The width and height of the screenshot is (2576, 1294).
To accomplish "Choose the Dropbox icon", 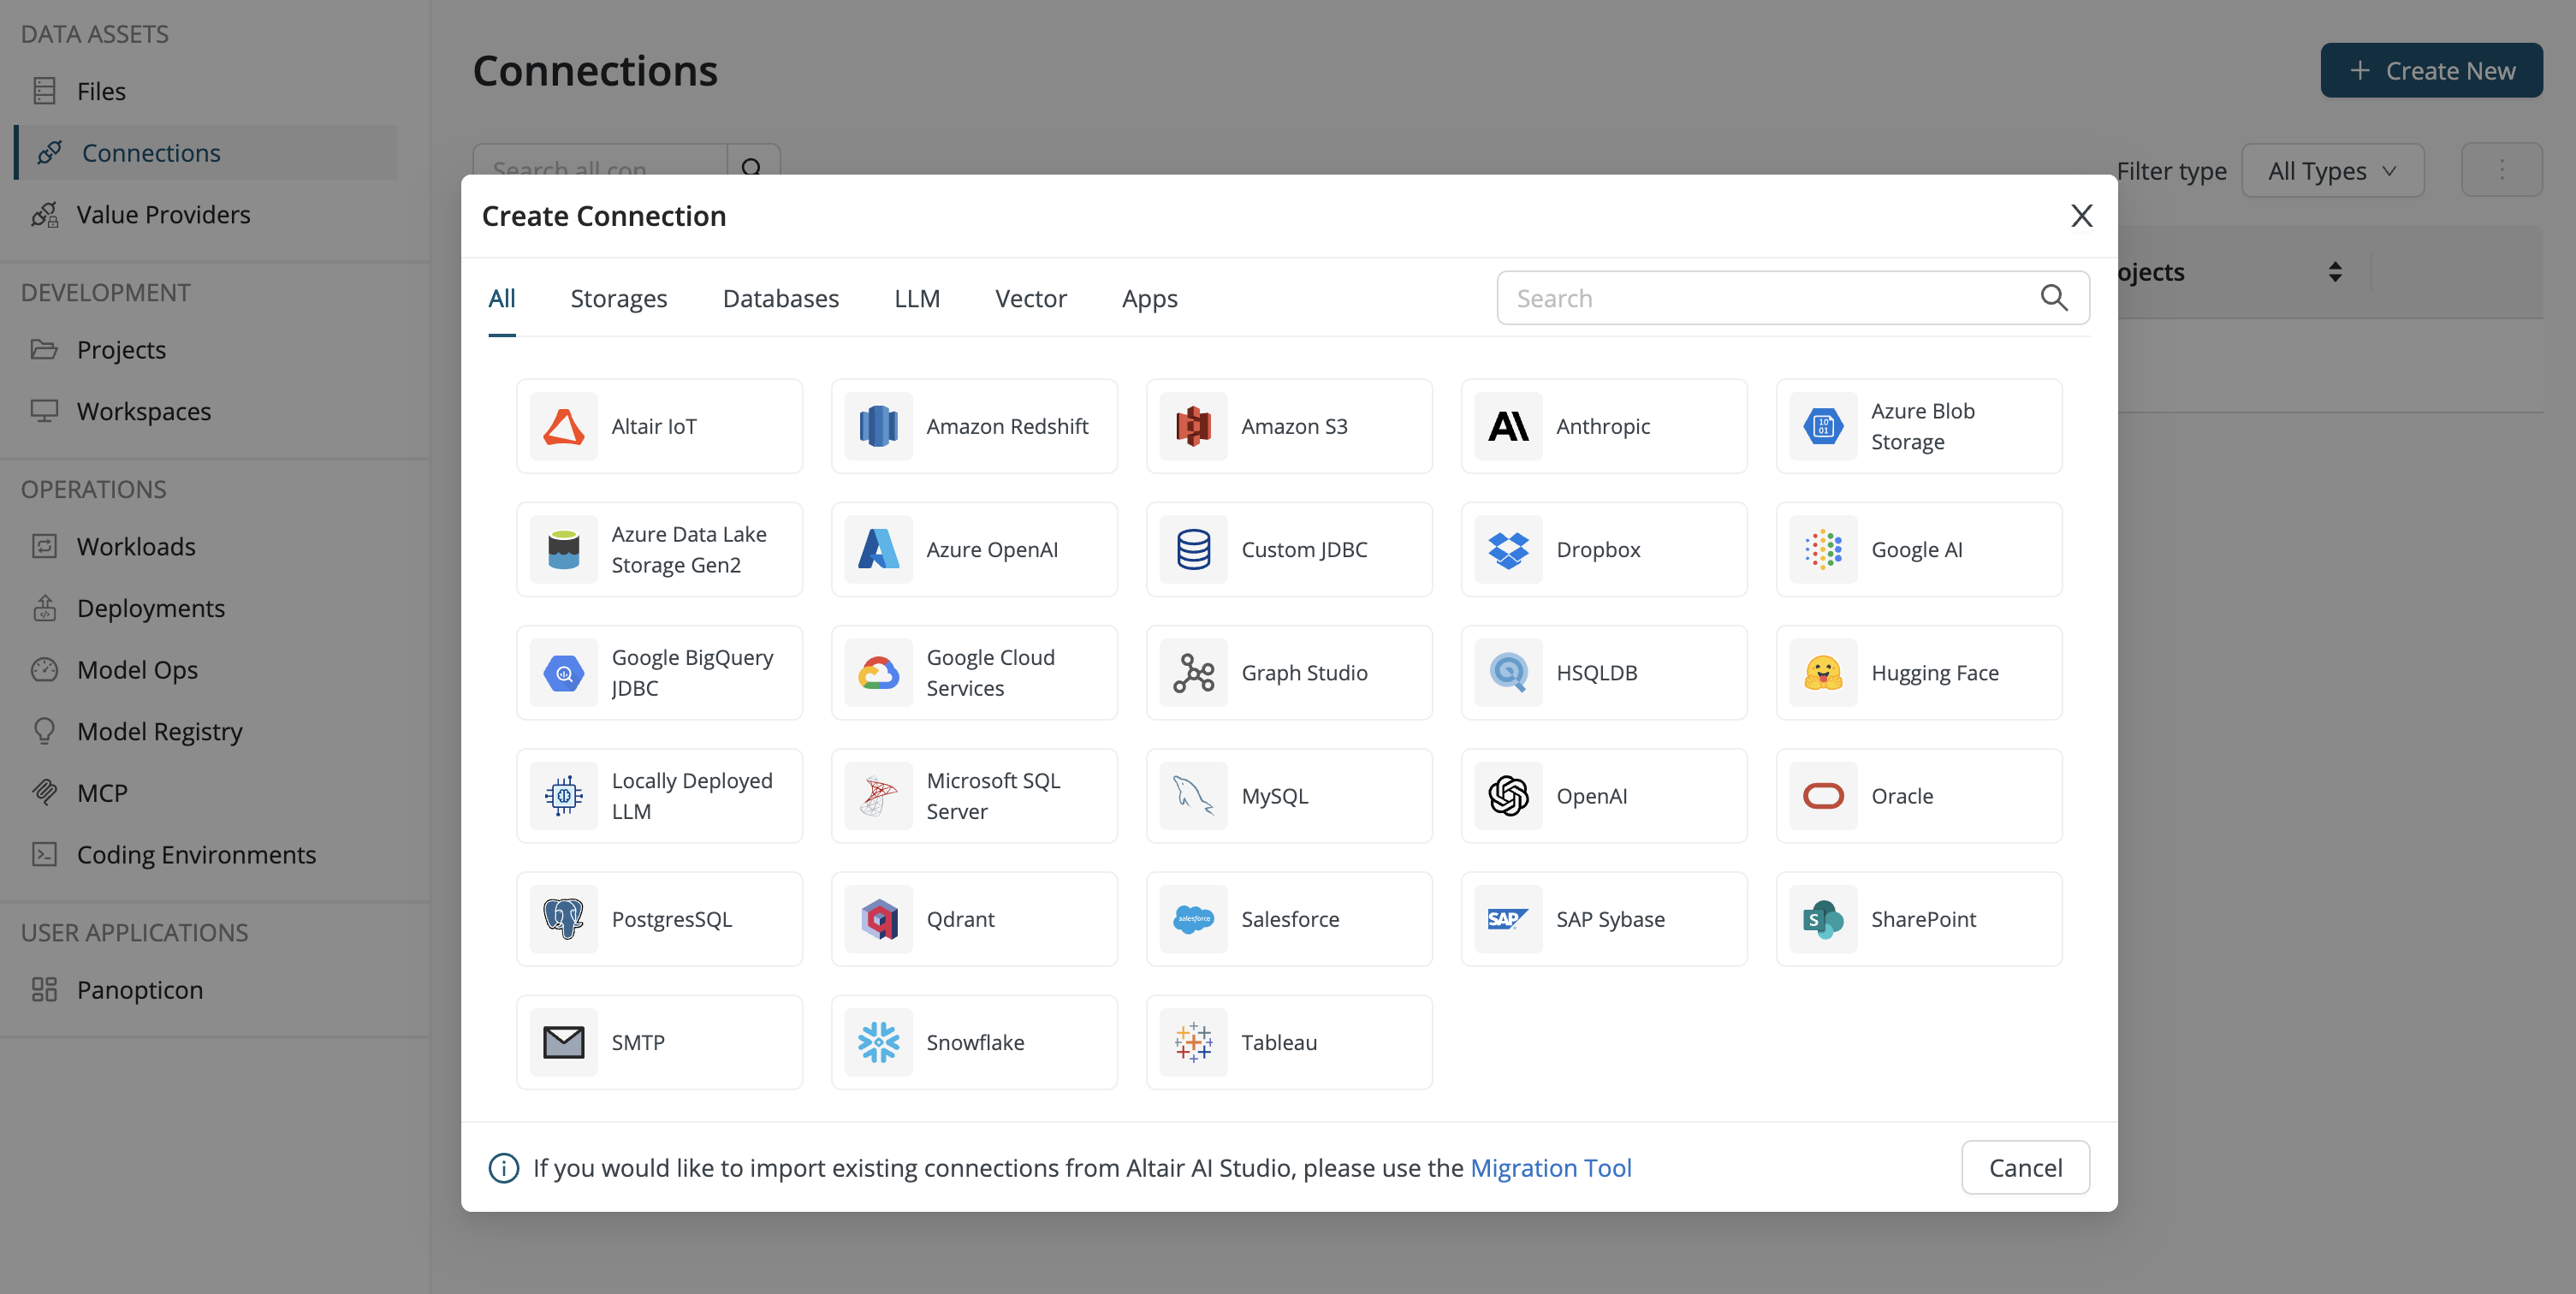I will click(1509, 549).
